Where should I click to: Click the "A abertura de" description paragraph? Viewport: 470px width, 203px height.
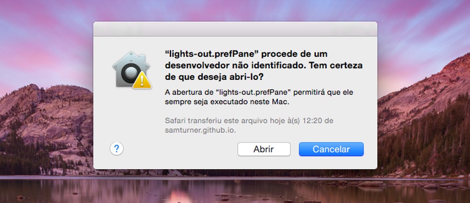[x=259, y=97]
